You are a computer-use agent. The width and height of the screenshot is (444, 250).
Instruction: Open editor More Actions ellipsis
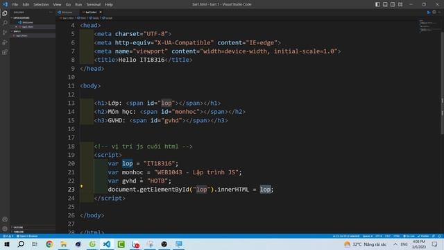(439, 12)
